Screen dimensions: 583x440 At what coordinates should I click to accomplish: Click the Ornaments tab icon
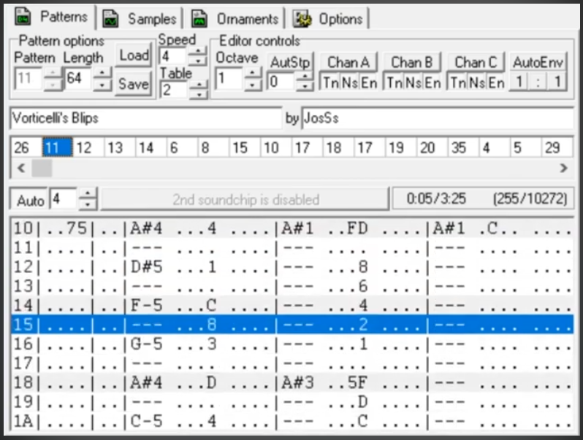pyautogui.click(x=199, y=19)
